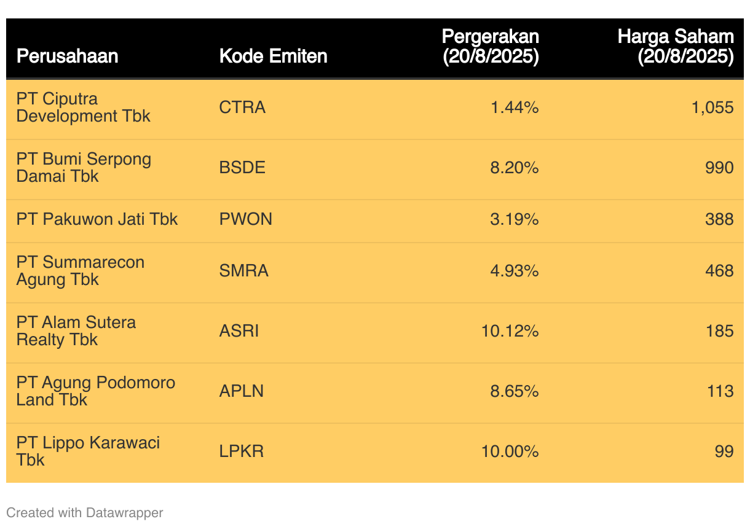Click the CTRA ticker code

point(242,107)
